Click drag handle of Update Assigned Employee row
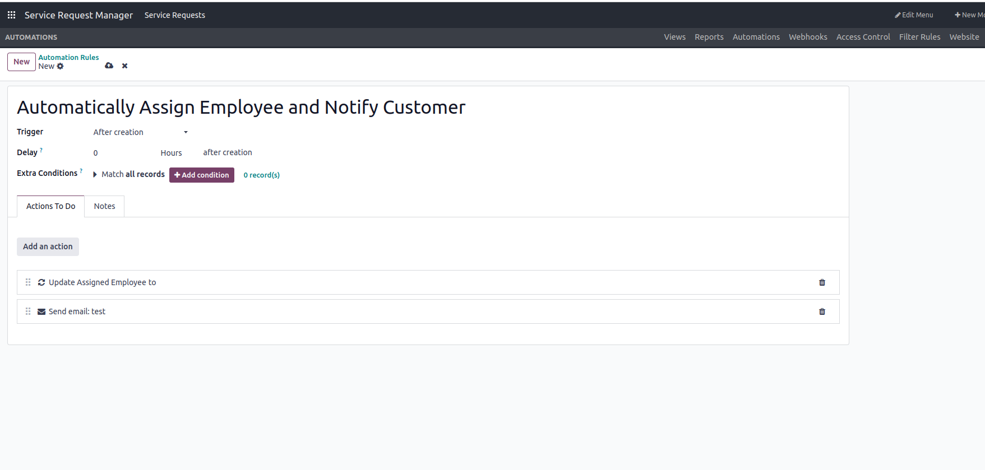The image size is (985, 470). [28, 282]
